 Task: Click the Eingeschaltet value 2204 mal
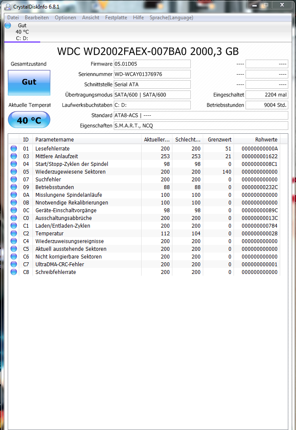click(267, 95)
